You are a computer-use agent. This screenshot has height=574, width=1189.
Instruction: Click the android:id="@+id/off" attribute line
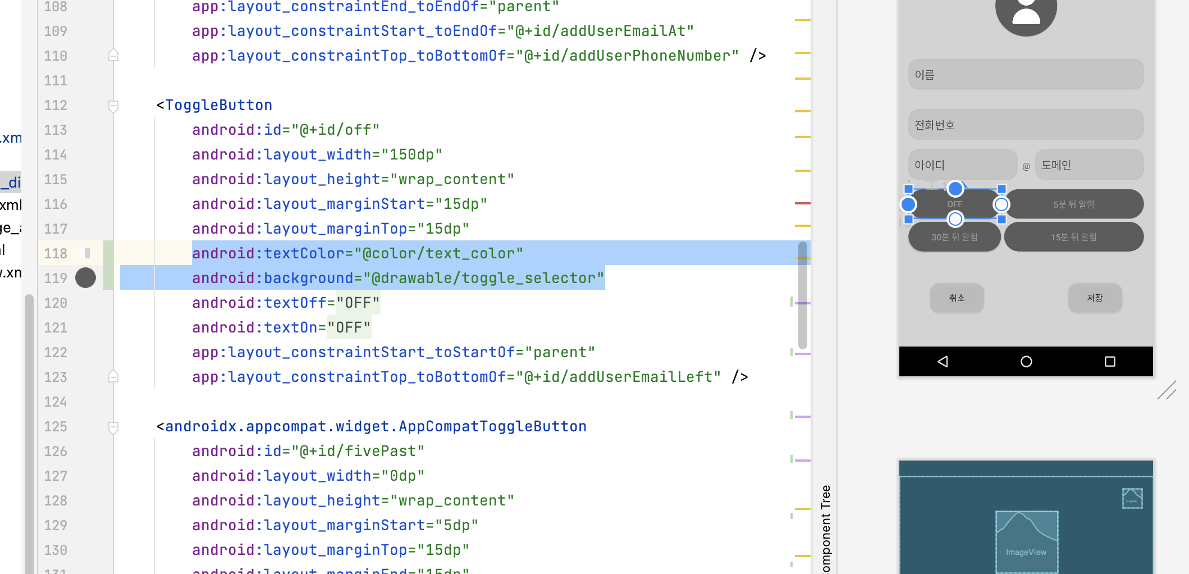point(286,130)
